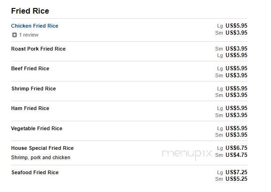271x192 pixels.
Task: Click House Special small price US$4.75
Action: tap(236, 155)
